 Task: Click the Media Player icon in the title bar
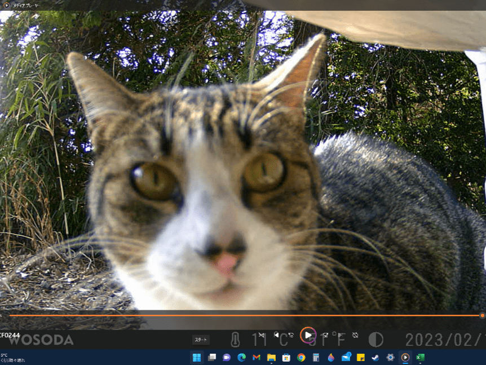6,5
